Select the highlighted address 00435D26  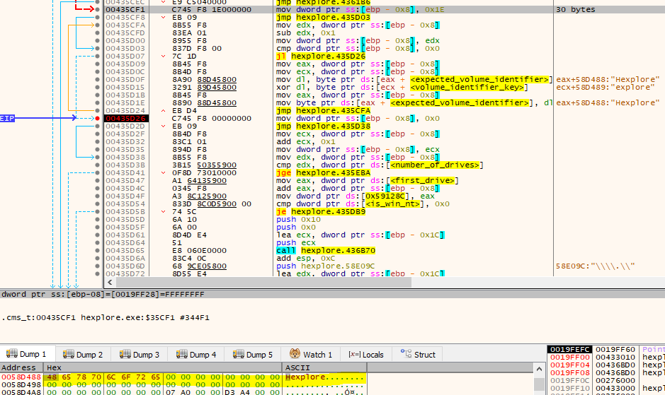(x=126, y=119)
